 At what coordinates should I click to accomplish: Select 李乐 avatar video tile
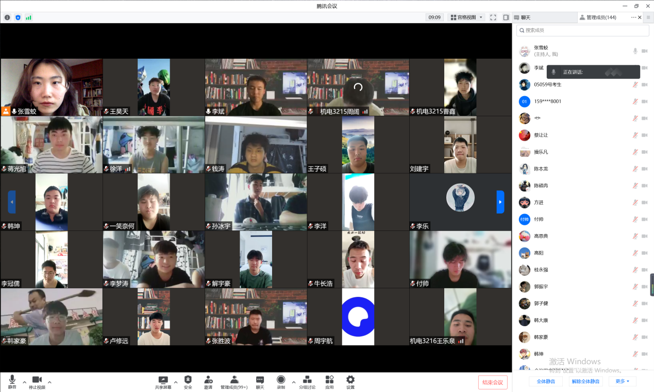460,202
